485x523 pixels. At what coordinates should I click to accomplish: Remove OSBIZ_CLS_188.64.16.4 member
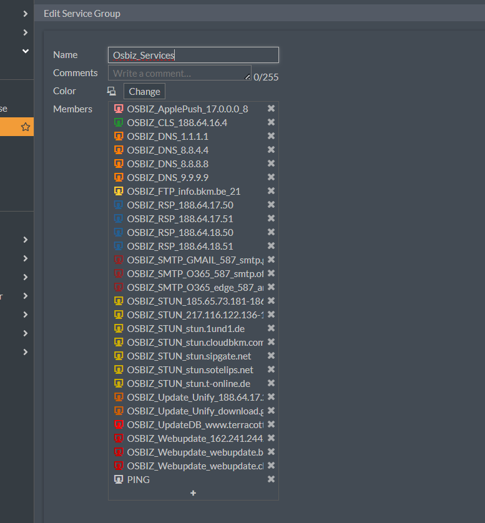[271, 122]
